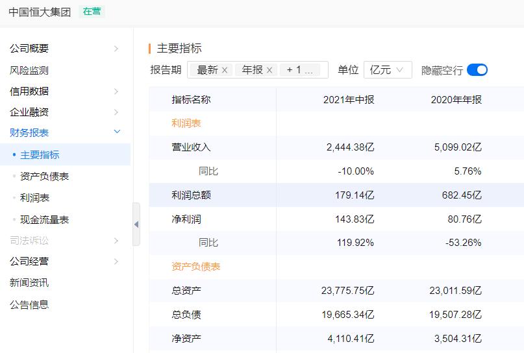Open the 新闻资讯 menu item
The height and width of the screenshot is (353, 524).
(x=29, y=282)
